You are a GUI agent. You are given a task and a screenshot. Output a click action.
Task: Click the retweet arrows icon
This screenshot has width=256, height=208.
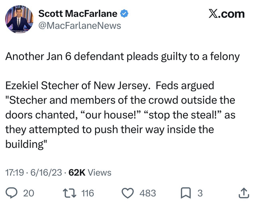click(70, 193)
